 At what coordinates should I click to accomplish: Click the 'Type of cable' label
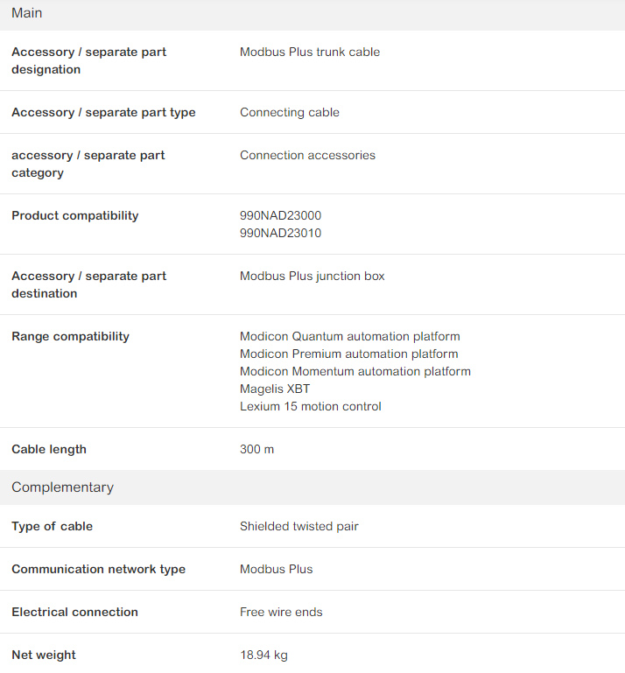coord(52,526)
